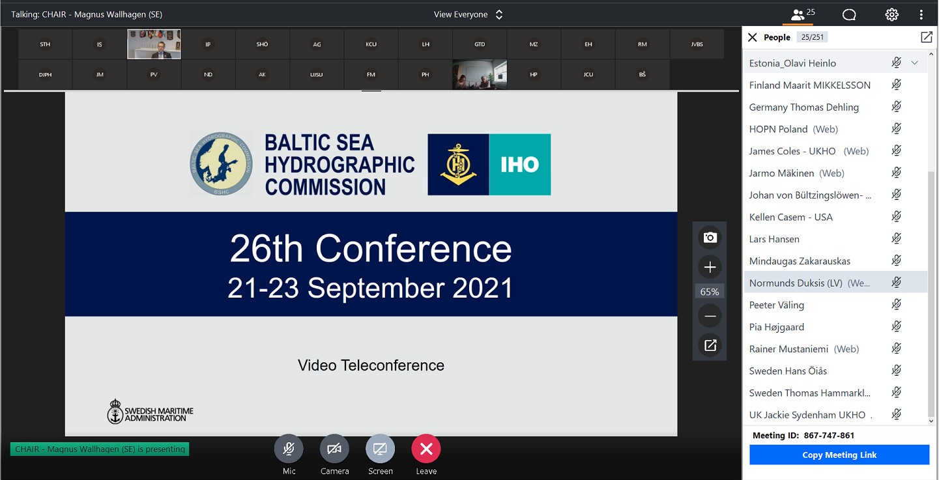Select the UJSU participant tile
This screenshot has width=939, height=480.
[x=317, y=74]
